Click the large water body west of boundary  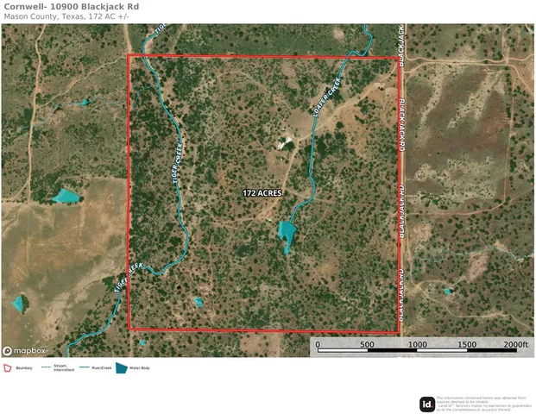pos(66,196)
